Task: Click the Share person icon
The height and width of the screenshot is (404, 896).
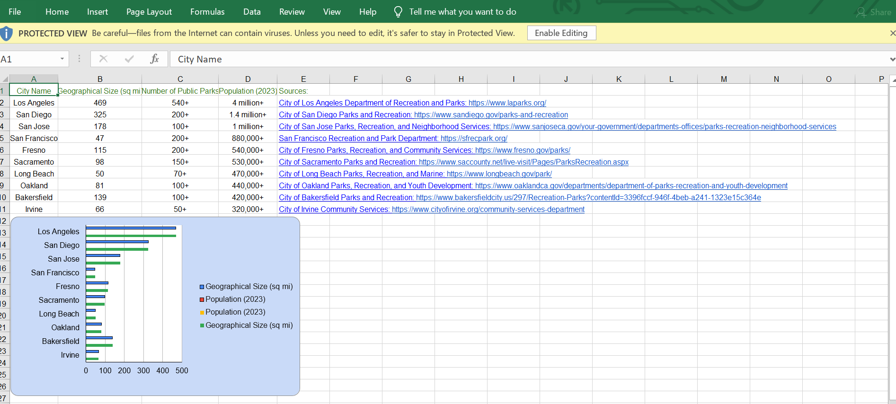Action: pyautogui.click(x=861, y=12)
